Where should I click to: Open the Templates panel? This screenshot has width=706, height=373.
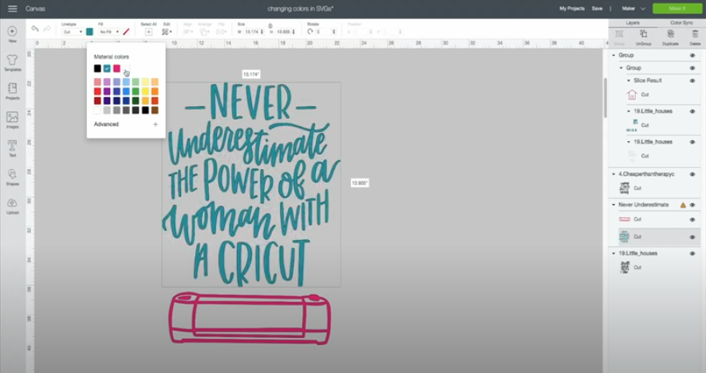[12, 62]
